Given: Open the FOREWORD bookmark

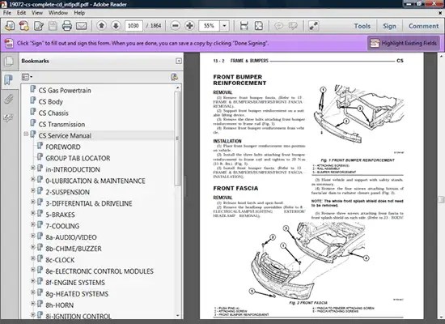Looking at the screenshot, I should (x=63, y=147).
